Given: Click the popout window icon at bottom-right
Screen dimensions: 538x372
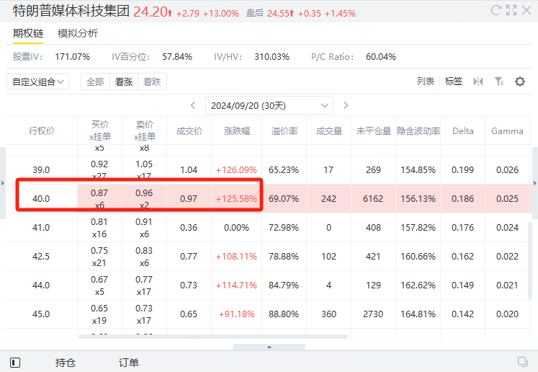Looking at the screenshot, I should (x=523, y=362).
